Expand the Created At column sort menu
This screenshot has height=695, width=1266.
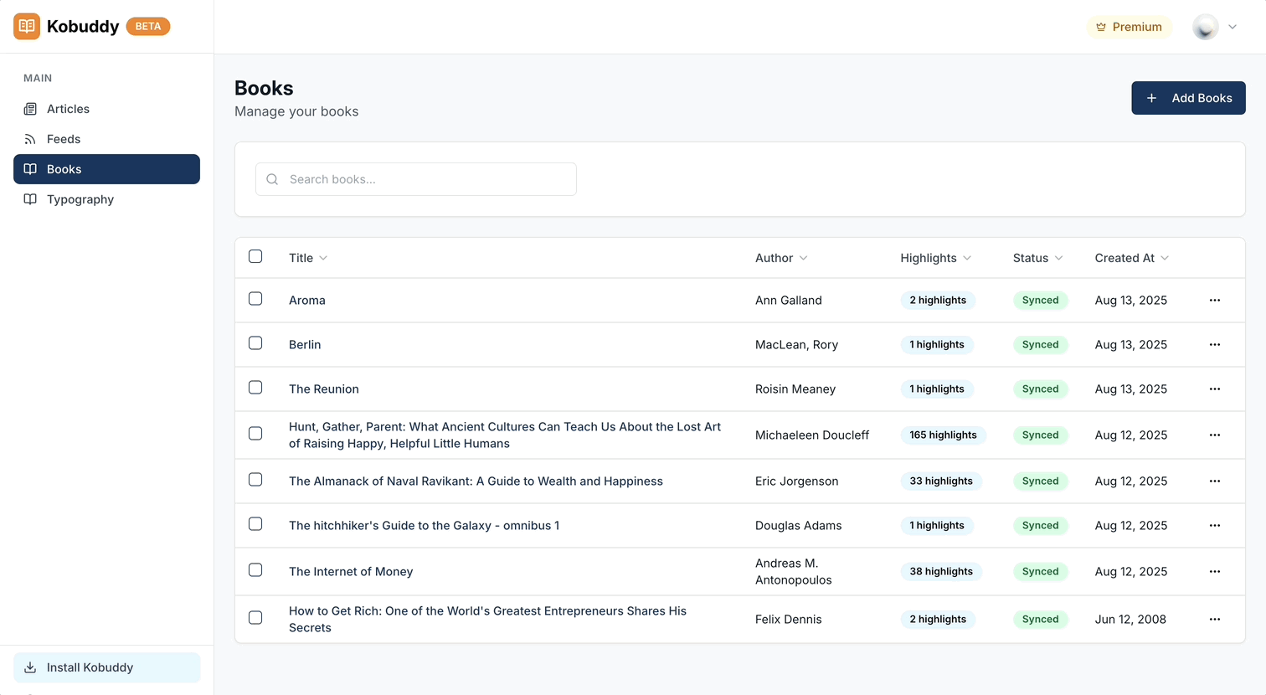click(1131, 258)
